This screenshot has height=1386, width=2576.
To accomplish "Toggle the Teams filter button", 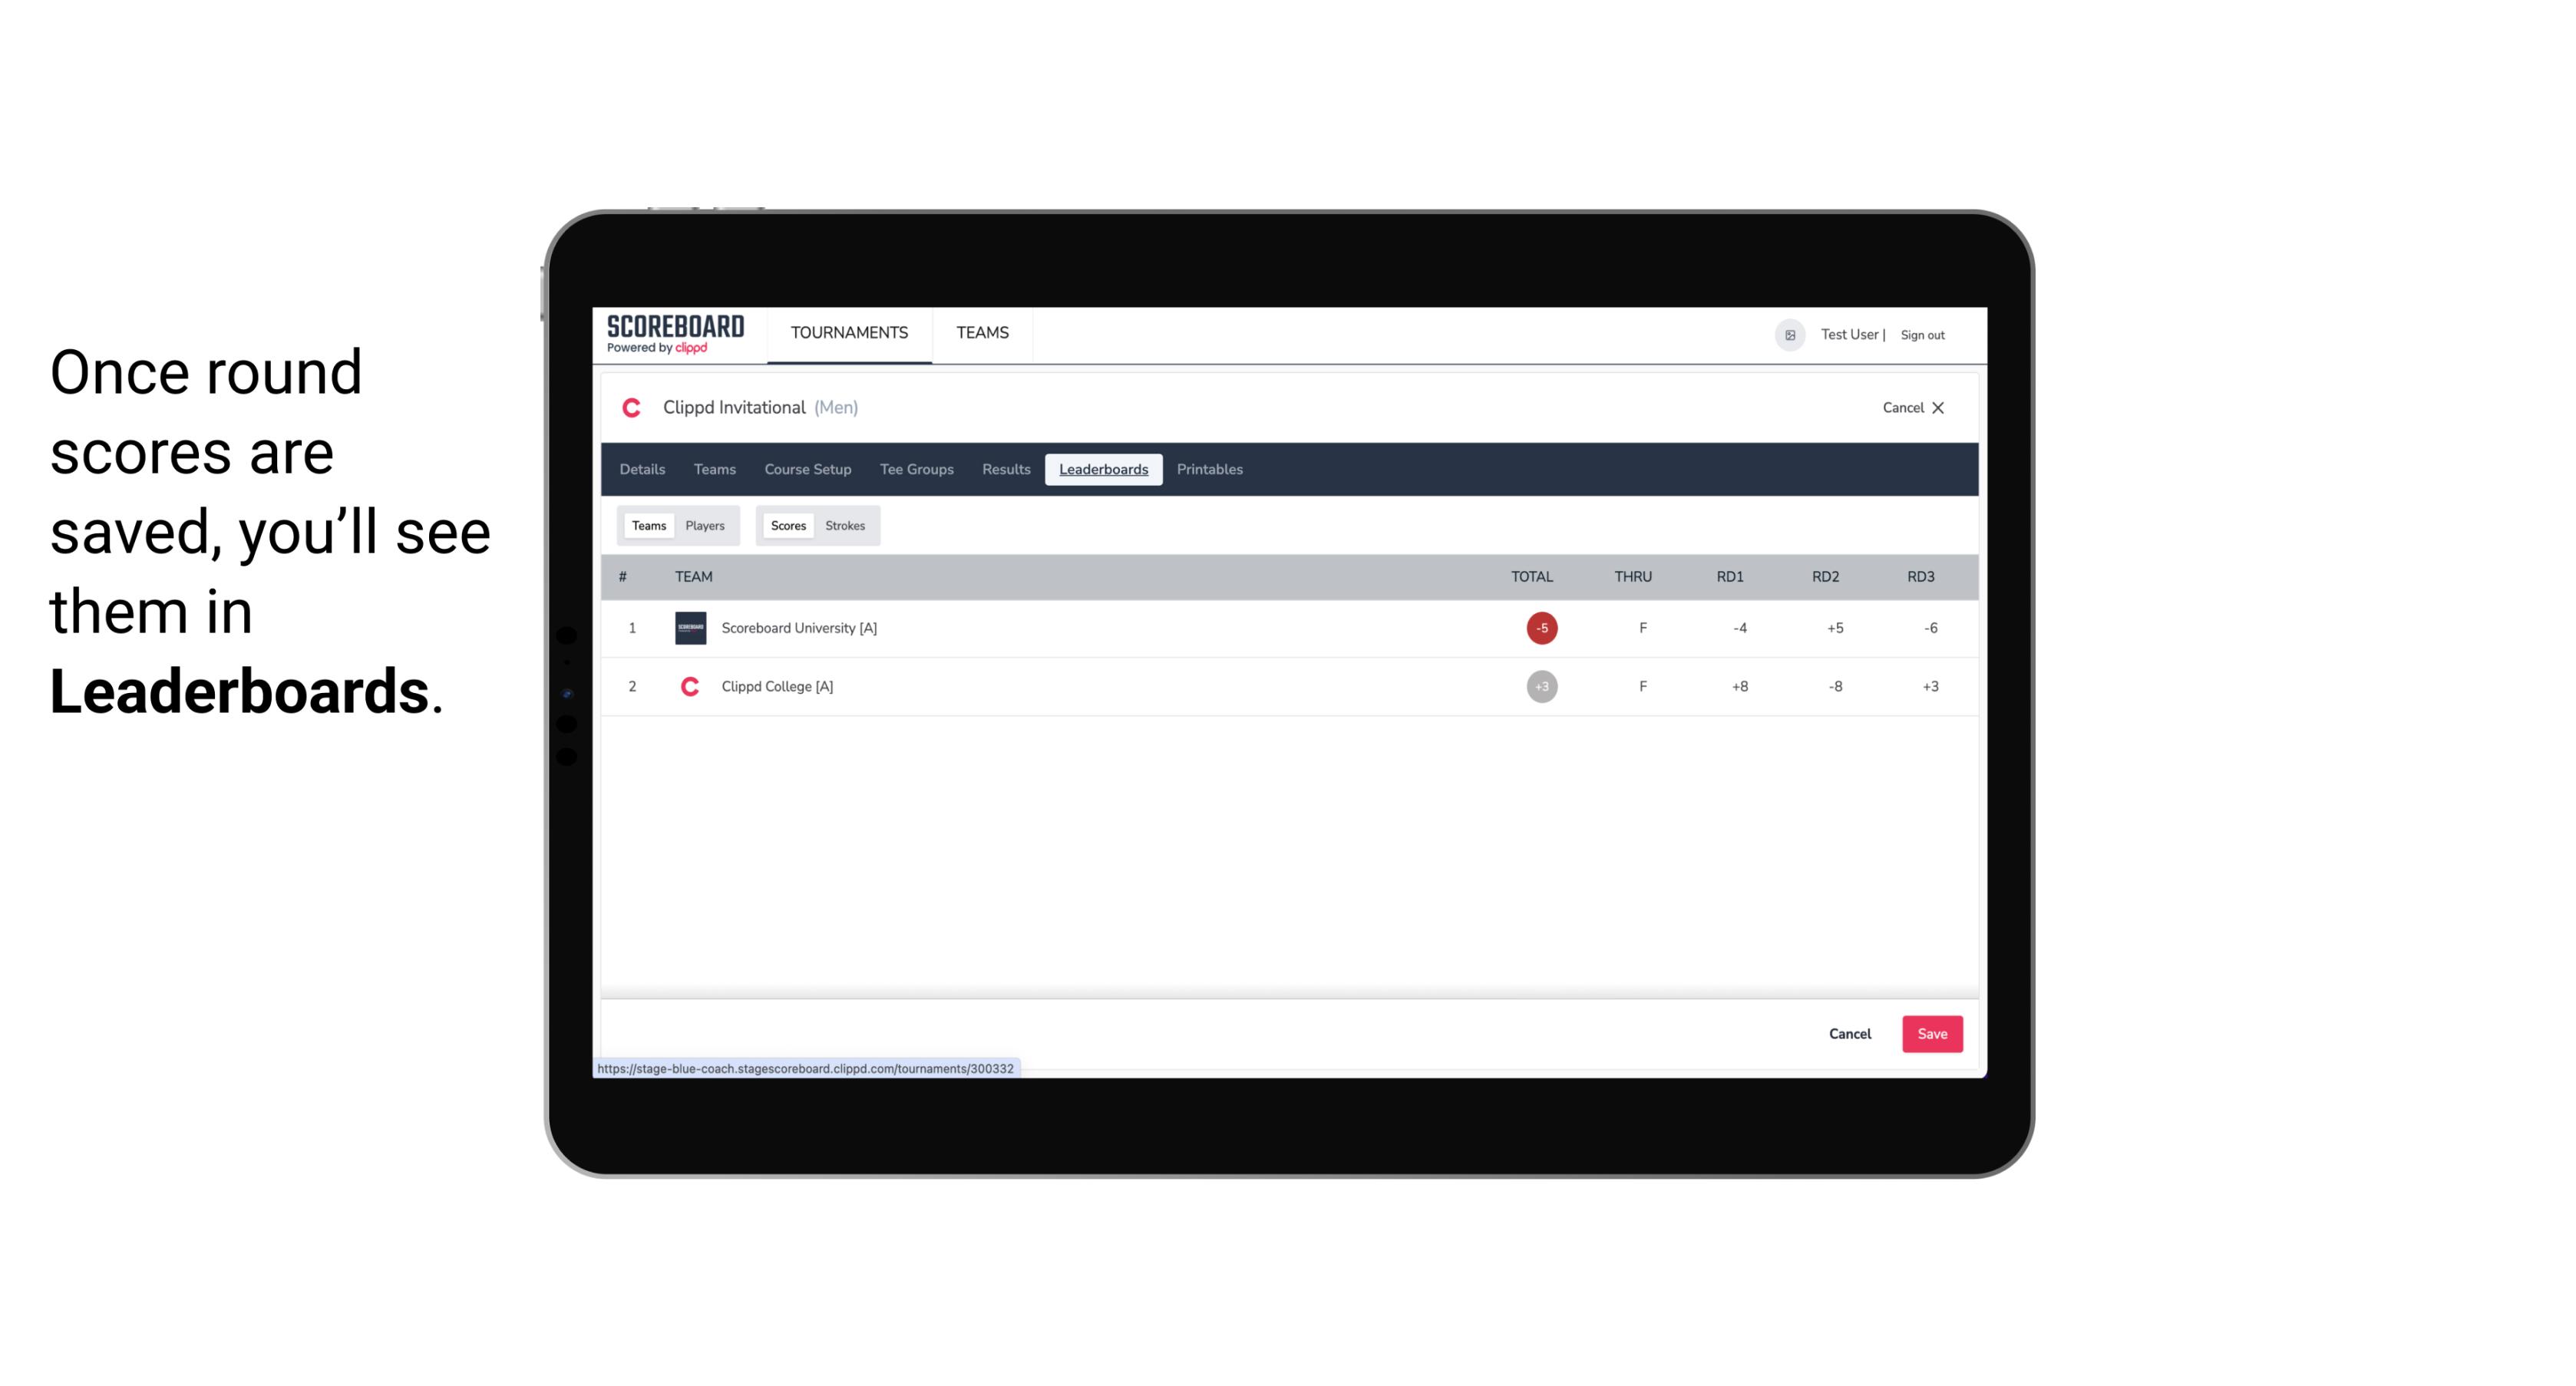I will pyautogui.click(x=647, y=526).
